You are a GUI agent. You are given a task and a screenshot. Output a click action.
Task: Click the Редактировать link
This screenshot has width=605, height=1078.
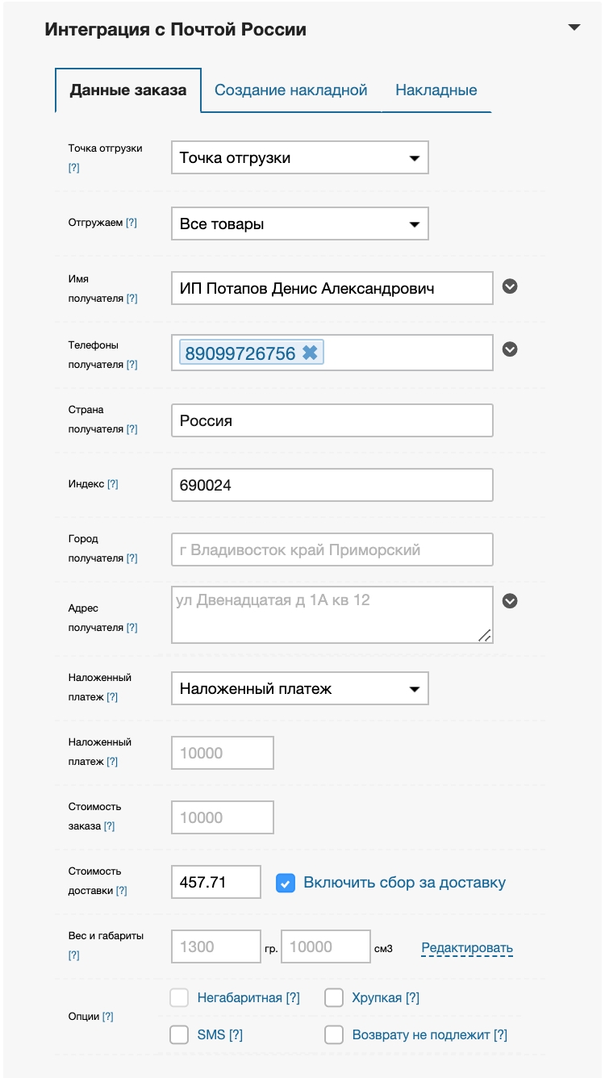[x=467, y=948]
